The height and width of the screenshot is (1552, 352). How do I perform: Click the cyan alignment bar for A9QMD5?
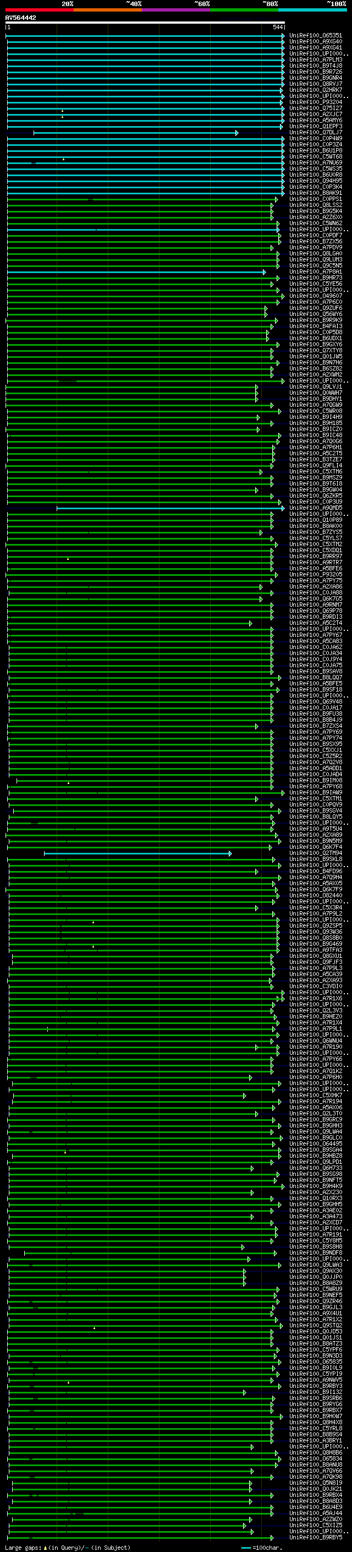171,509
